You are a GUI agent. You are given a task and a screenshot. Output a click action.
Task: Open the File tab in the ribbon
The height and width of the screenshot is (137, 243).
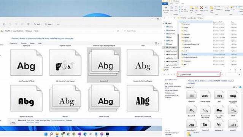165,4
